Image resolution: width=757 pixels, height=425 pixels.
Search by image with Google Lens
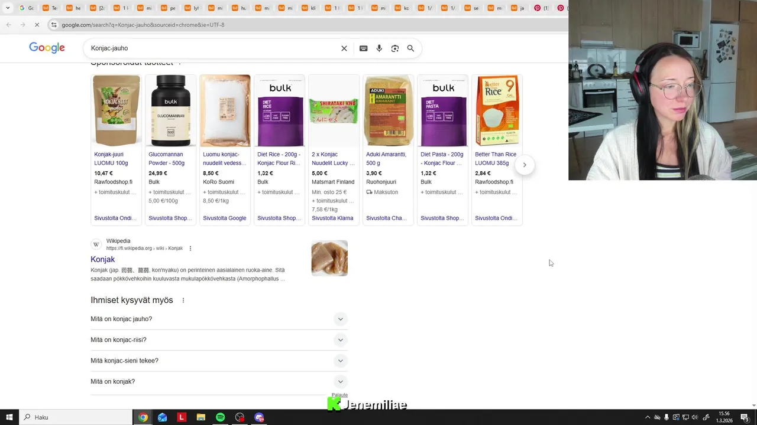pos(395,48)
